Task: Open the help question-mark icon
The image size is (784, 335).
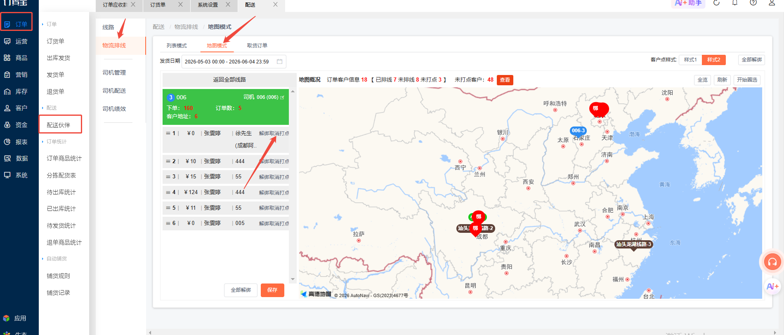Action: coord(753,3)
